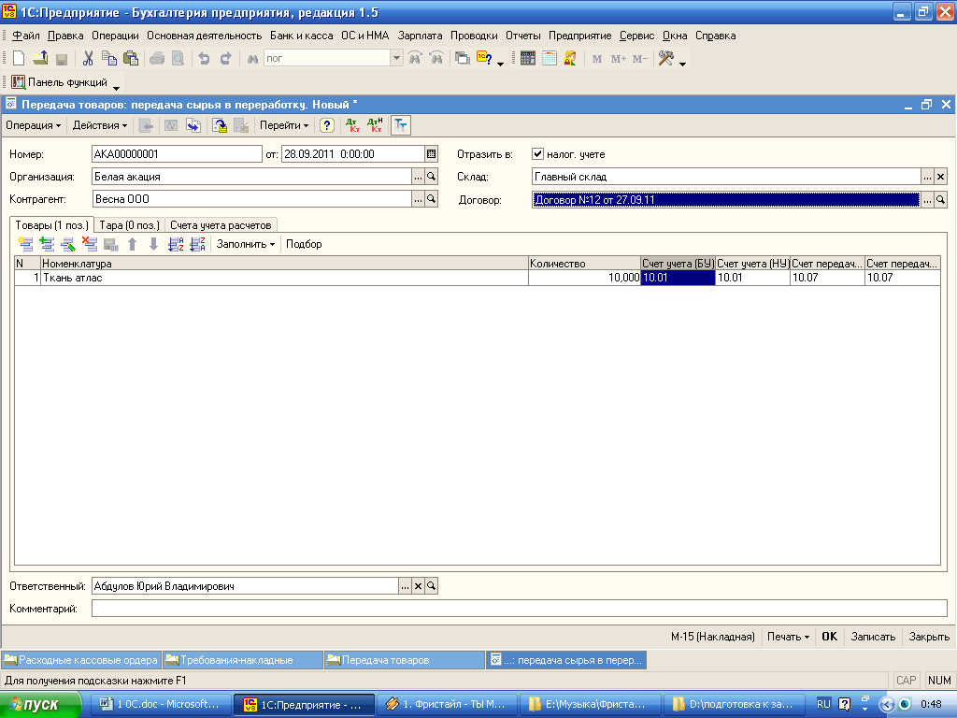This screenshot has height=718, width=957.
Task: Open the calculator icon in toolbar
Action: pyautogui.click(x=528, y=59)
